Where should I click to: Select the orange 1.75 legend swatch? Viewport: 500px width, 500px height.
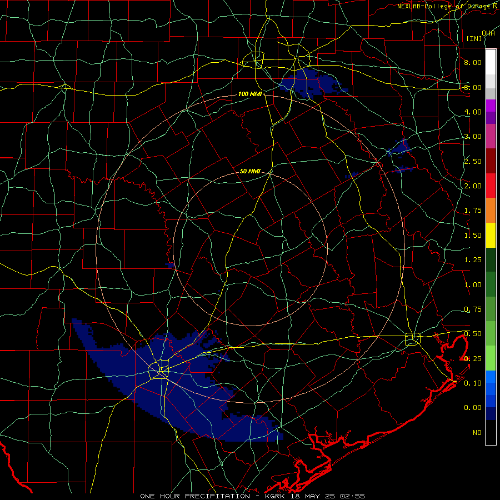(x=491, y=211)
